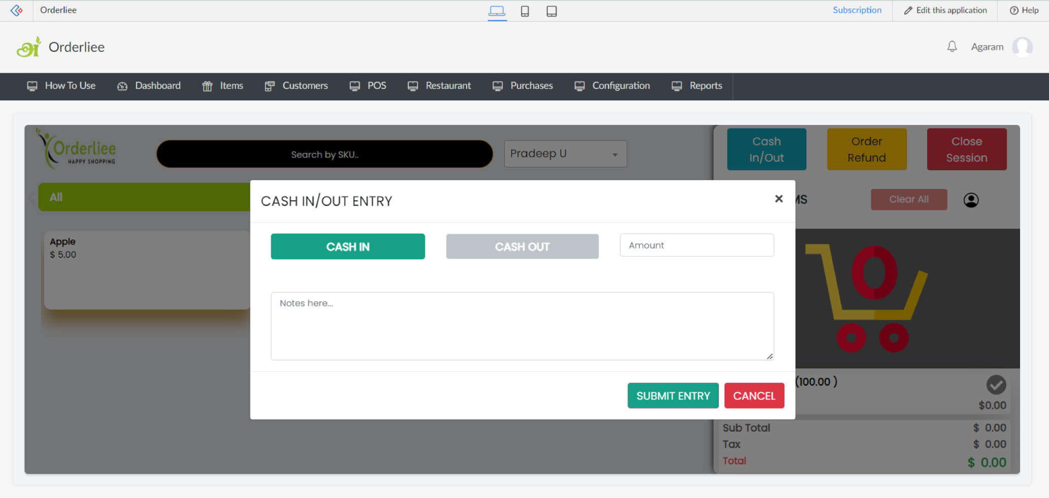Select the customer profile icon near Clear All
1049x498 pixels.
click(971, 200)
